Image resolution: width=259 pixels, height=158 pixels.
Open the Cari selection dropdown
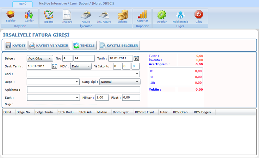click(83, 74)
